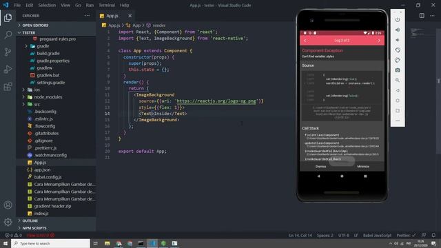Close the App.js editor tab

click(130, 16)
